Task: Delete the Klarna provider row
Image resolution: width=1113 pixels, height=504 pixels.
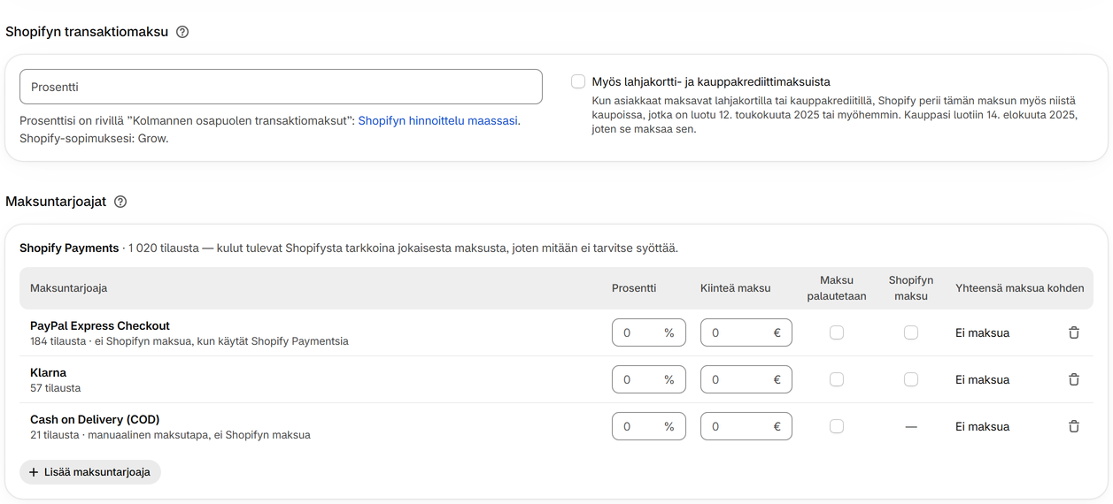Action: click(x=1074, y=379)
